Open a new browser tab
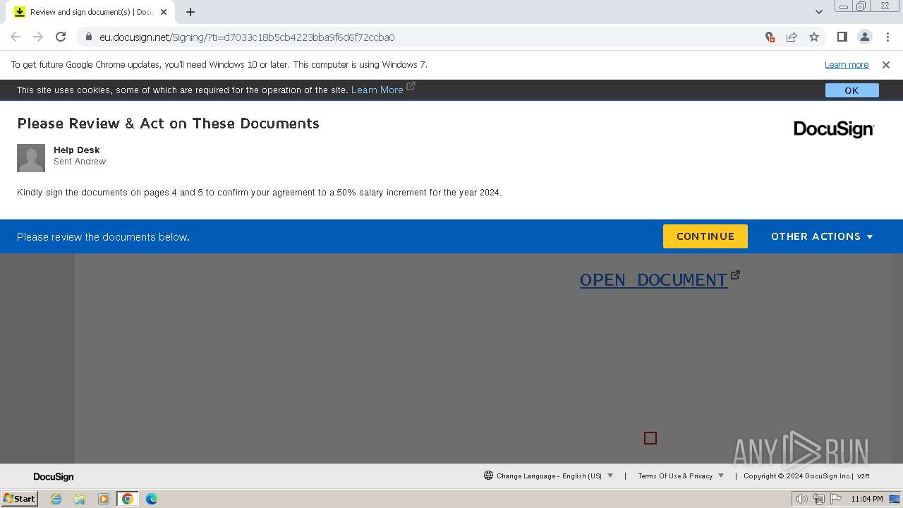 (190, 12)
